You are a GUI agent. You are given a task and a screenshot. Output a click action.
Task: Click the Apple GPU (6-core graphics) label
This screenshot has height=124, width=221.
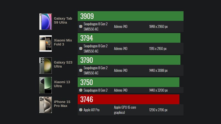125,110
